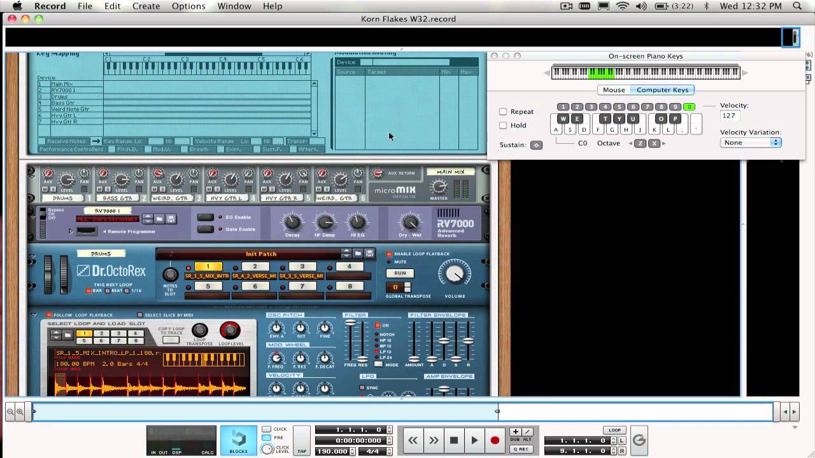815x458 pixels.
Task: Open the Edit menu
Action: coord(113,6)
